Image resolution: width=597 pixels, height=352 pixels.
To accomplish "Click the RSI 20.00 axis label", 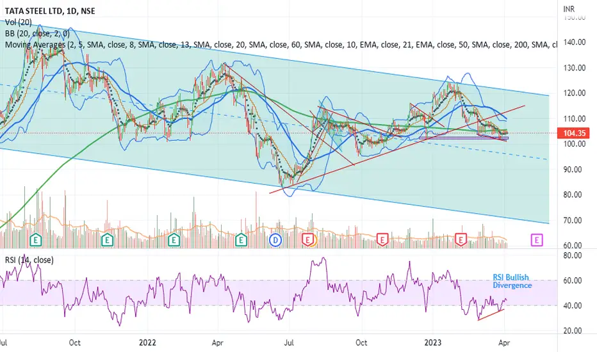I will (x=573, y=330).
